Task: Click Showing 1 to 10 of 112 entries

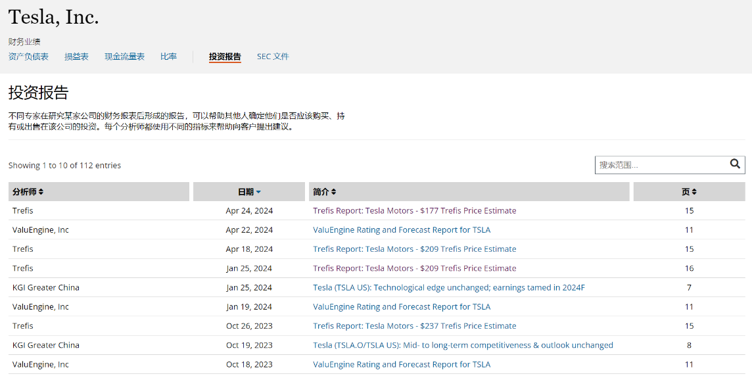Action: [64, 166]
